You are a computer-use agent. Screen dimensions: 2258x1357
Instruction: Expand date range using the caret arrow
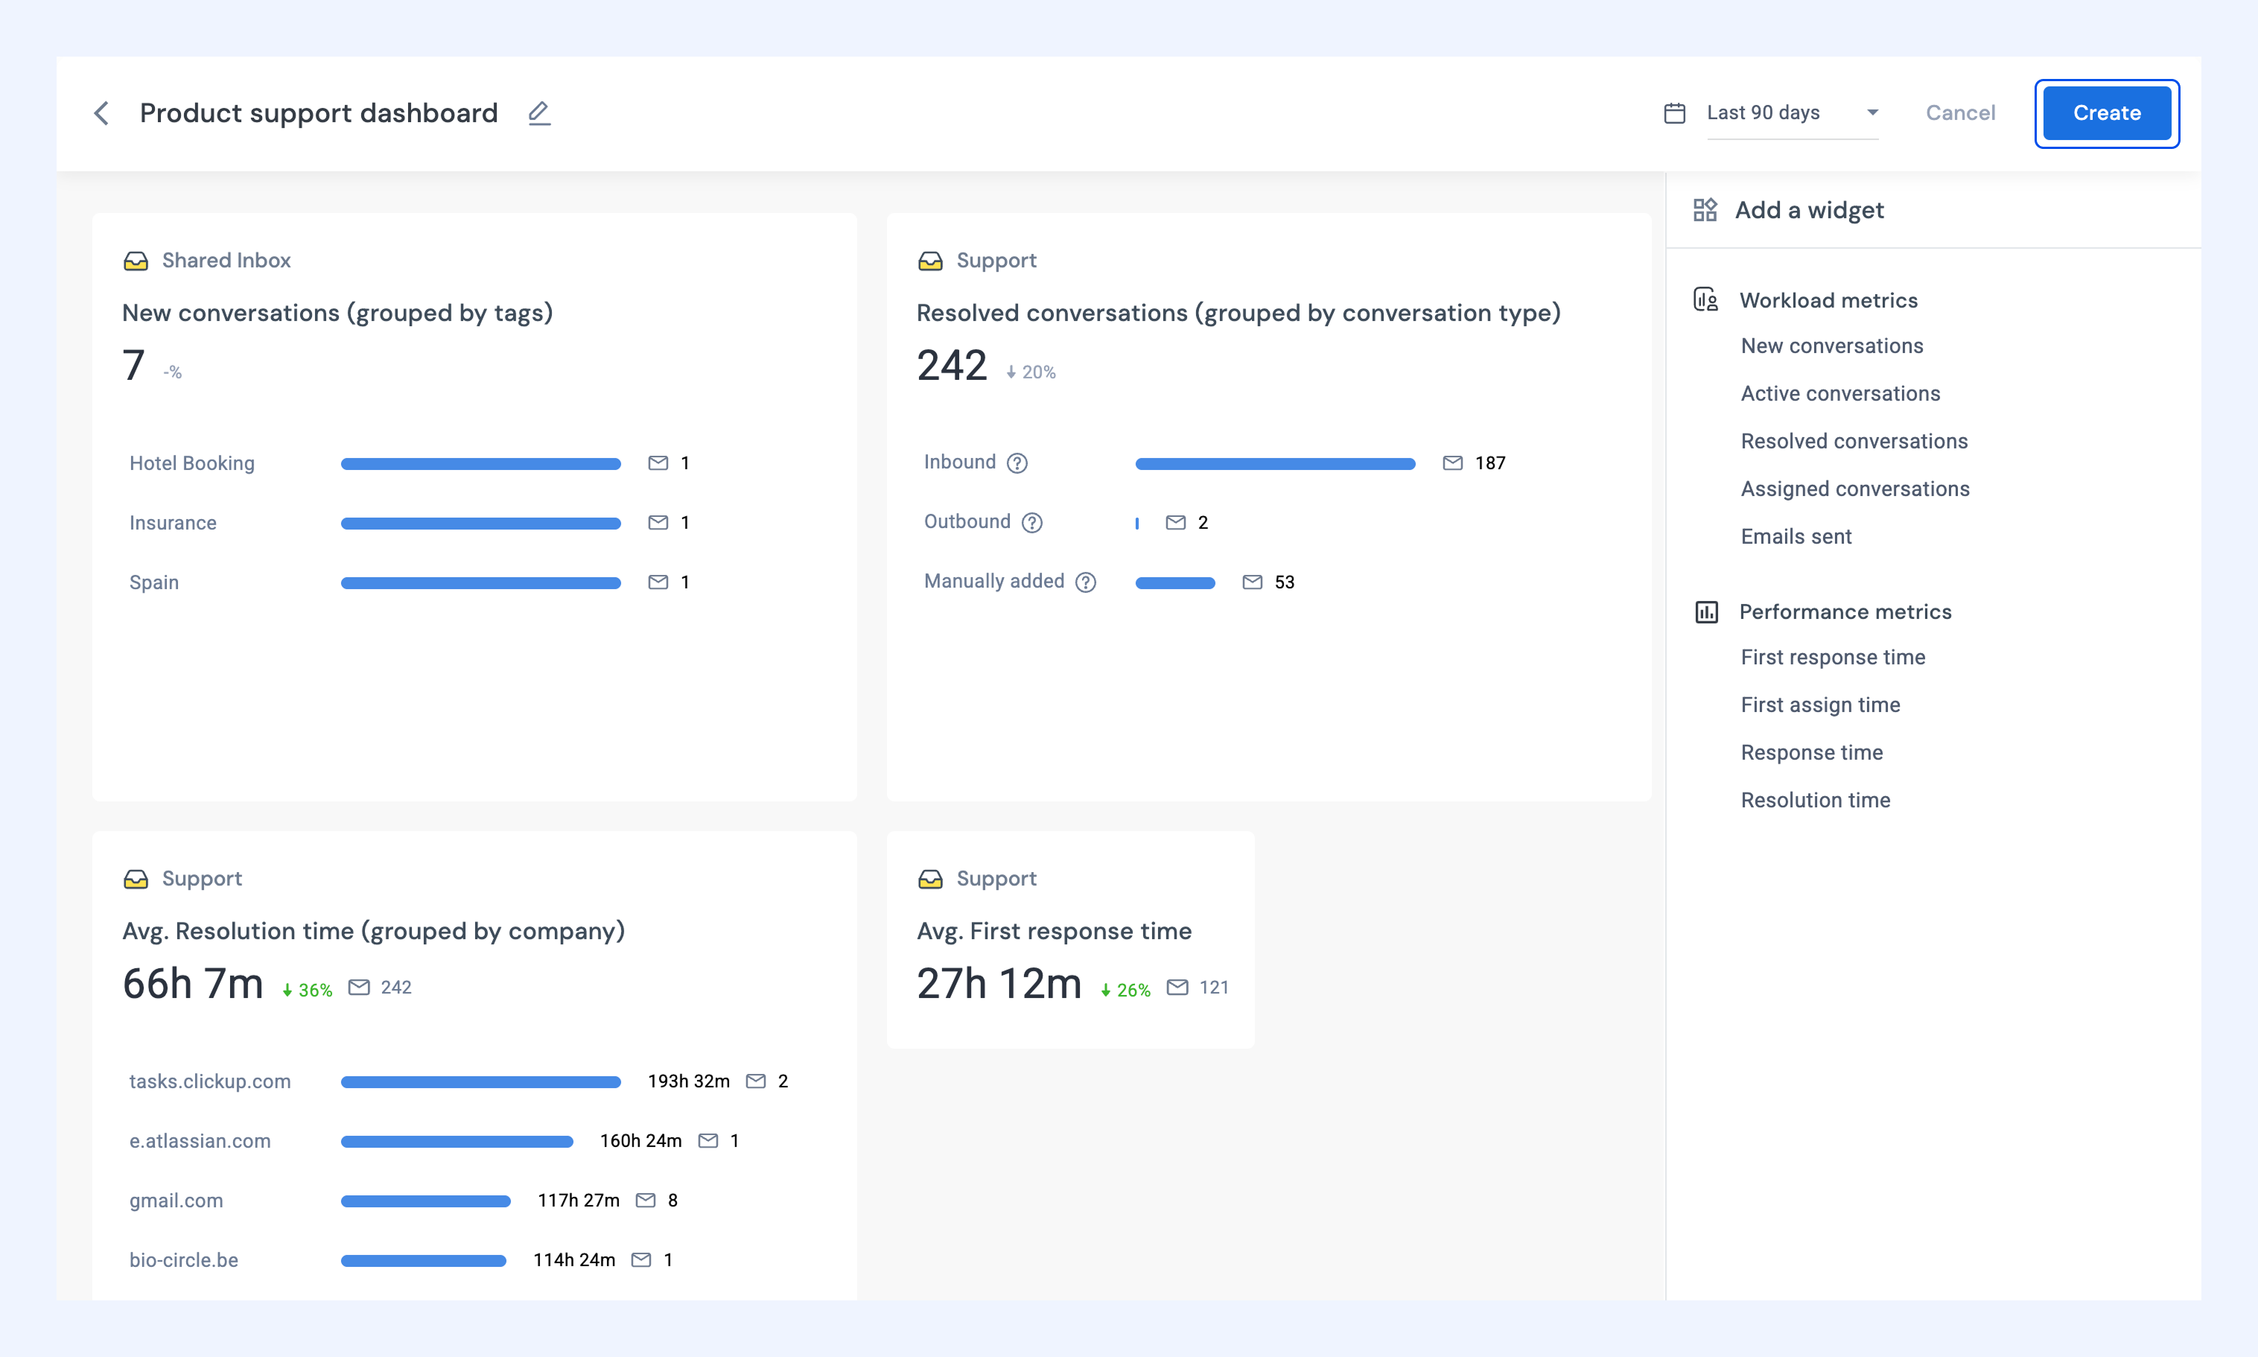tap(1872, 113)
